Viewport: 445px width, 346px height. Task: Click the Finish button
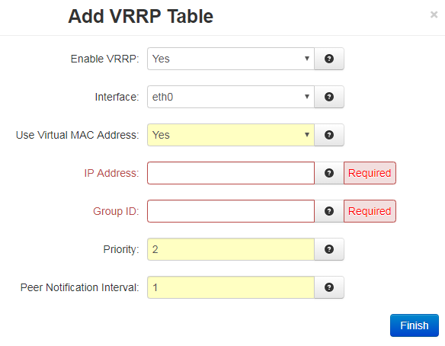point(415,325)
